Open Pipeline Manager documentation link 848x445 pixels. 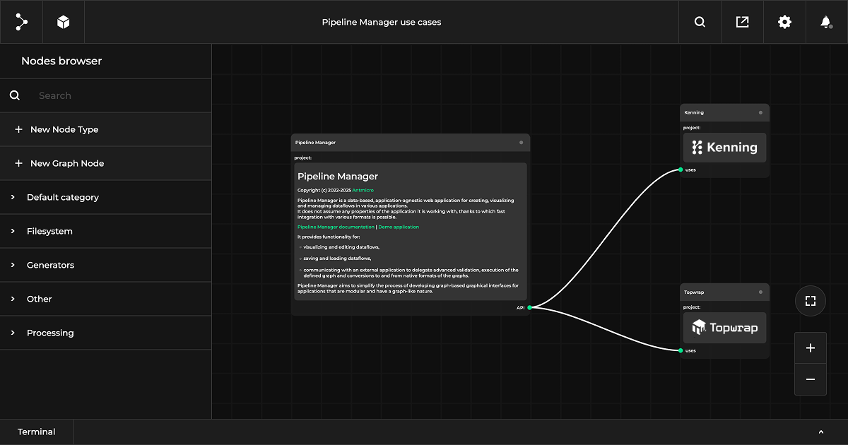tap(336, 227)
